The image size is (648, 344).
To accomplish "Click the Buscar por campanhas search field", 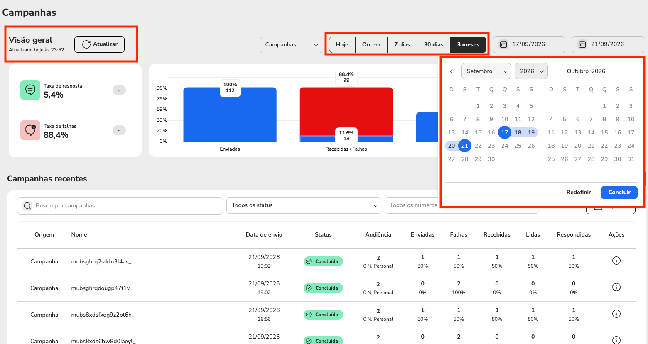I will [x=120, y=206].
